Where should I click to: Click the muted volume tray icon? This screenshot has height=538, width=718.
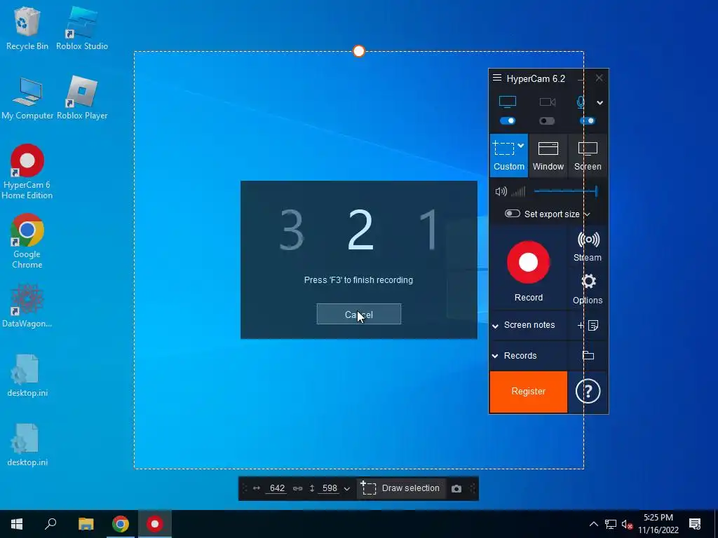tap(627, 524)
